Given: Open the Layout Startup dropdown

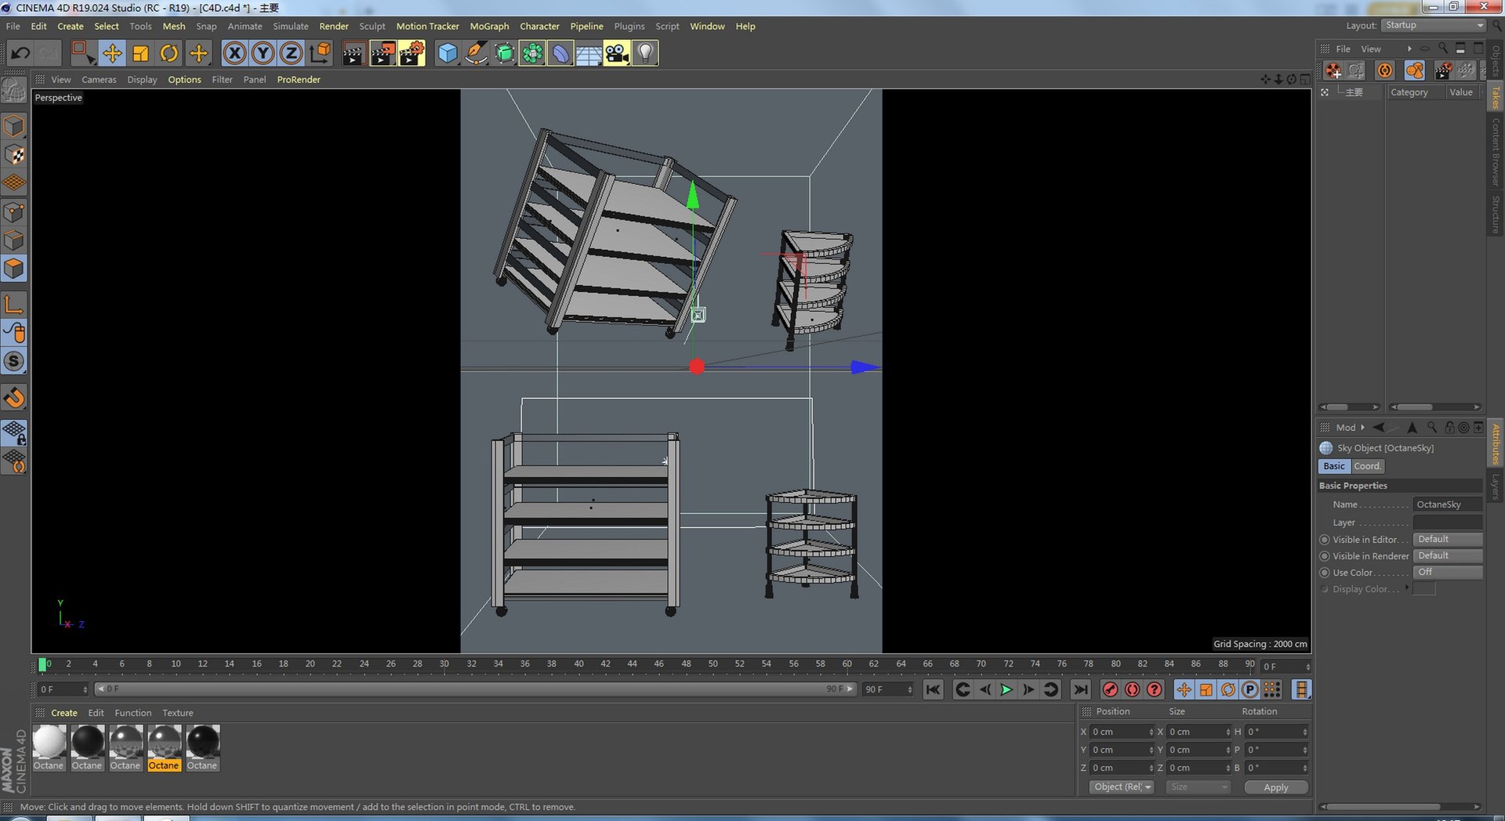Looking at the screenshot, I should tap(1433, 25).
